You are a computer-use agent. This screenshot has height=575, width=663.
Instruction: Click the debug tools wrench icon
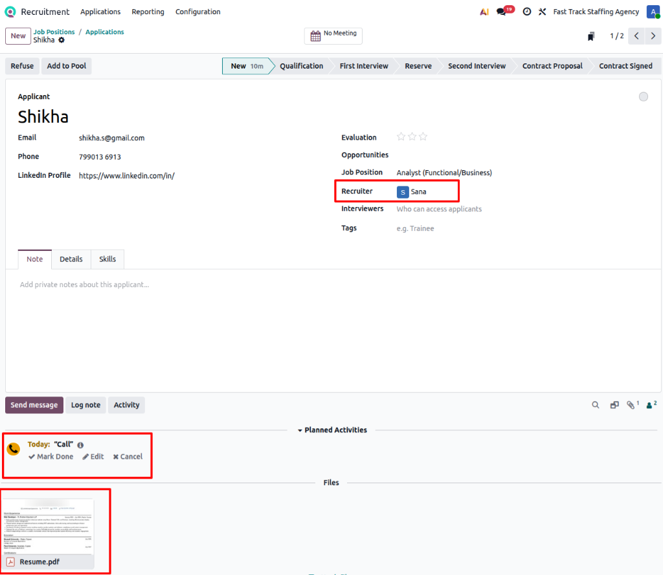pyautogui.click(x=543, y=12)
